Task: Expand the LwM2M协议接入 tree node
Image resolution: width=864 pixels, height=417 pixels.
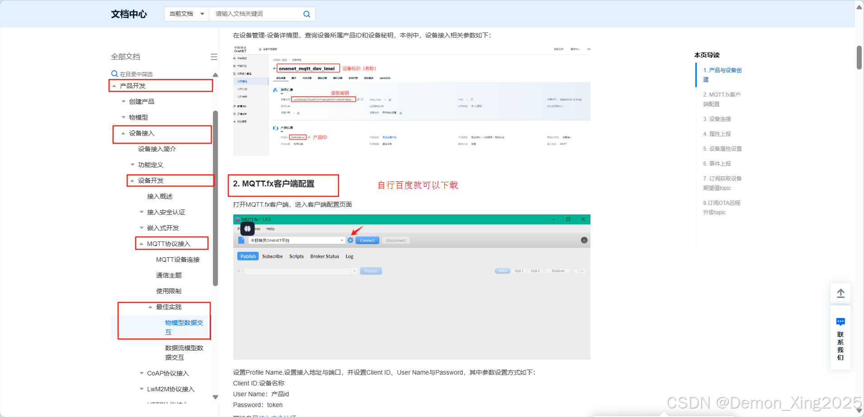Action: (142, 389)
